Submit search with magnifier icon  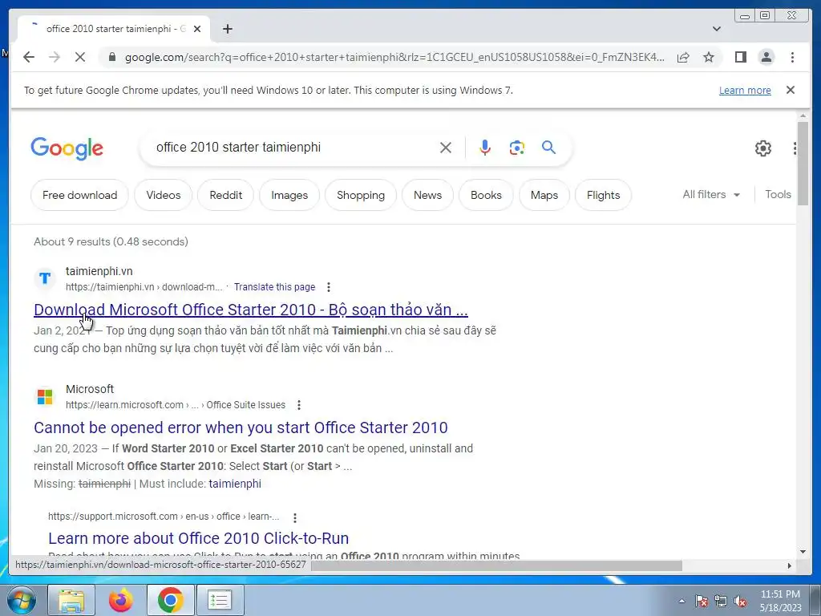[x=548, y=148]
